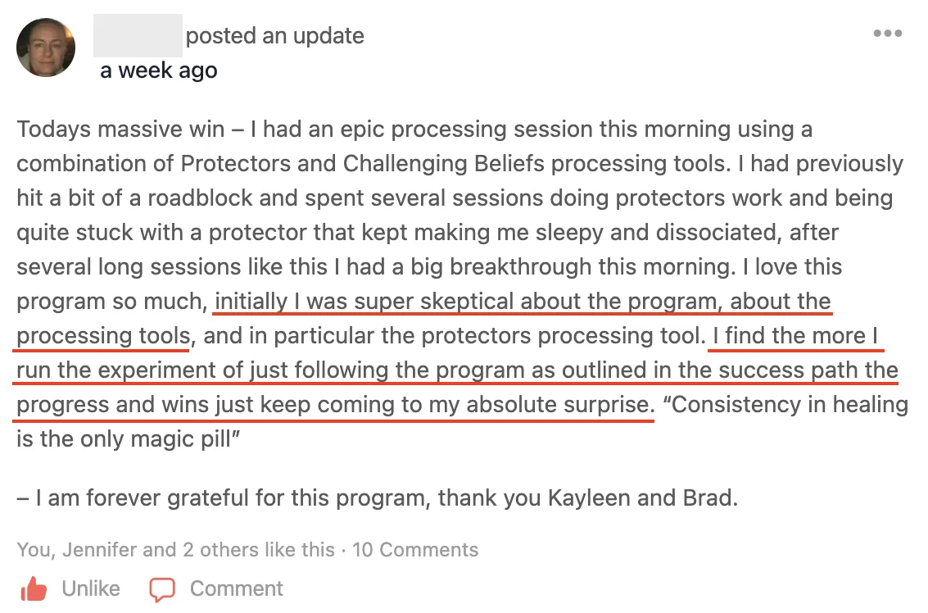928x613 pixels.
Task: Click the 'Todays massive win' opening line
Action: click(120, 129)
